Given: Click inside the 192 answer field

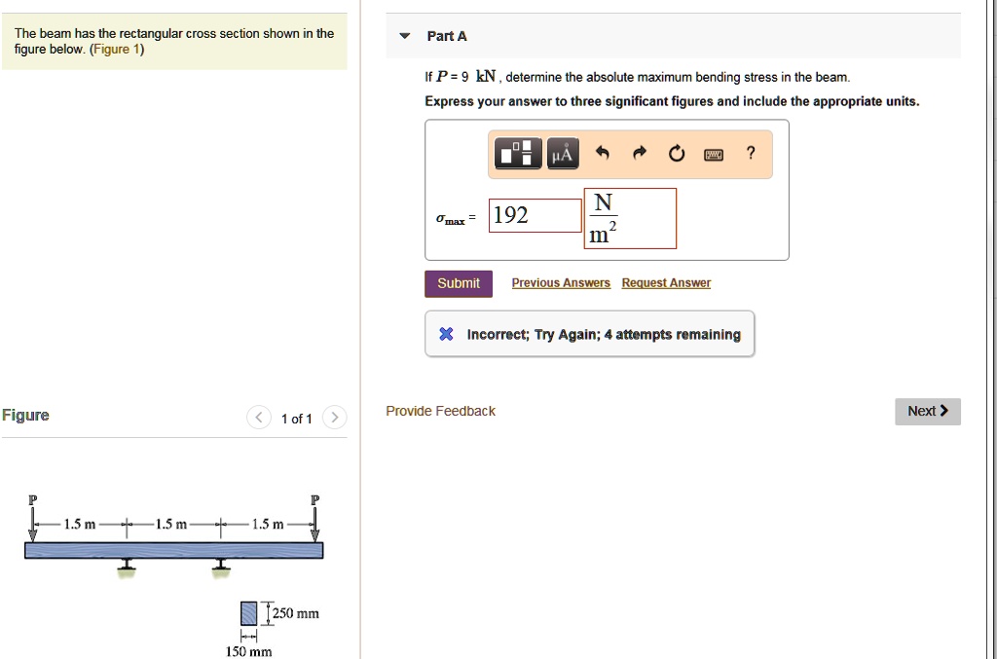Looking at the screenshot, I should [535, 215].
